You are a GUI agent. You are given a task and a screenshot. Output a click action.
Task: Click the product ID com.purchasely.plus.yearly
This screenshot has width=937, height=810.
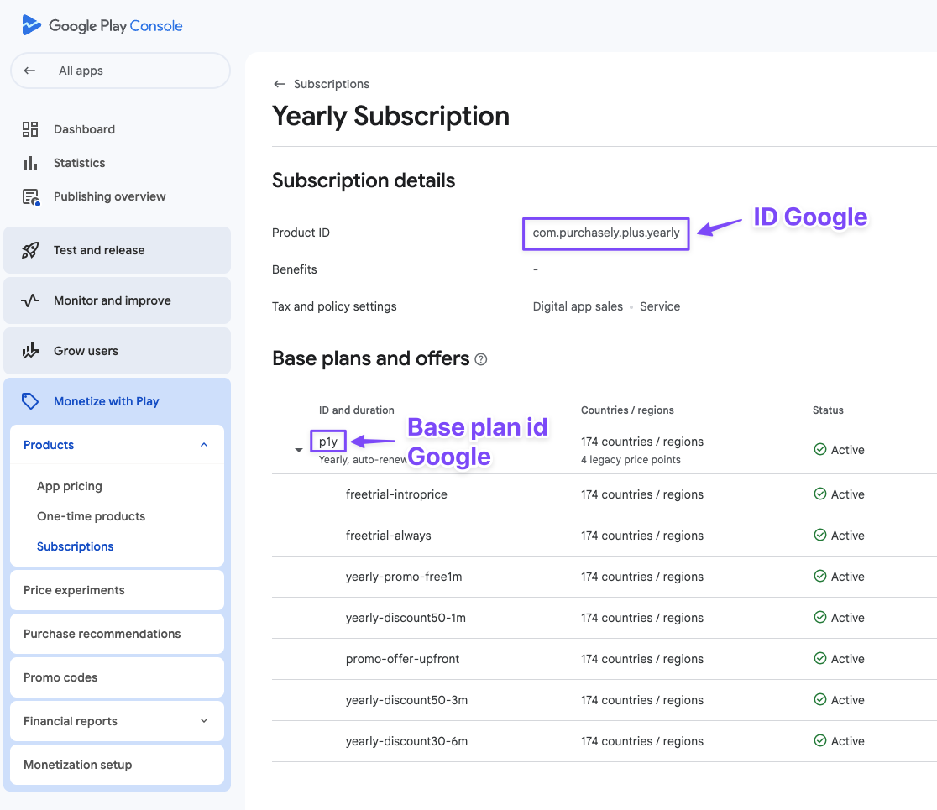(x=606, y=233)
